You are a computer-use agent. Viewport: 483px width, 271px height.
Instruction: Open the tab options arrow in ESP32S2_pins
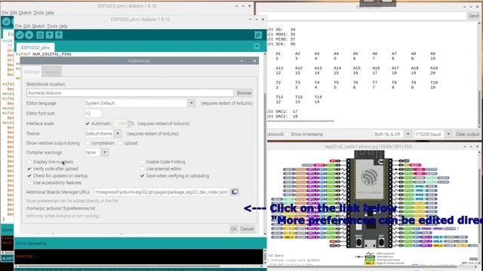(257, 47)
